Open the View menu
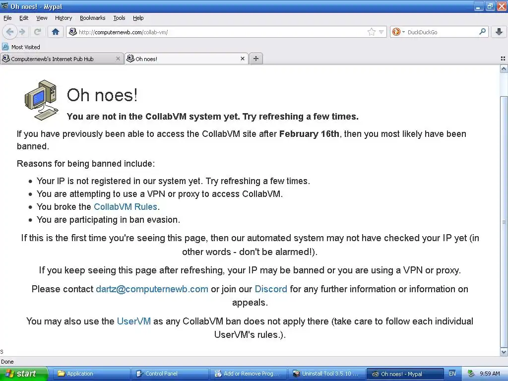 [x=42, y=18]
